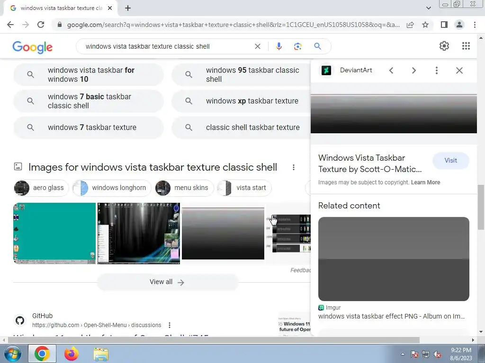Open the taskbar strips thumbnail

click(x=288, y=233)
